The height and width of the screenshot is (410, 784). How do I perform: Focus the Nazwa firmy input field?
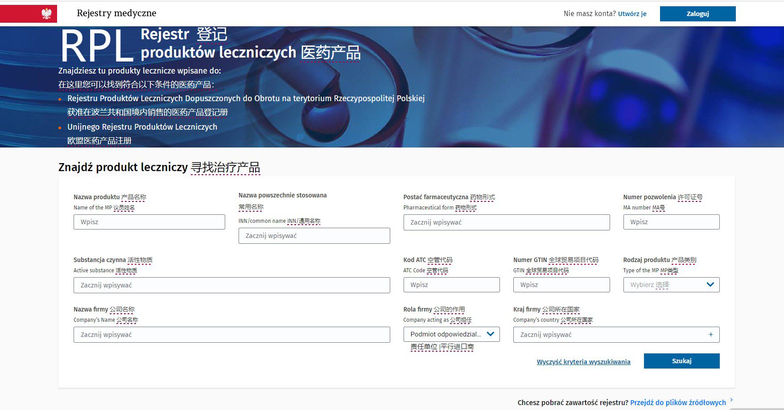231,335
